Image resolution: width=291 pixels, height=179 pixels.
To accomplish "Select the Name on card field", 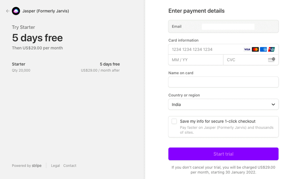I will [223, 82].
